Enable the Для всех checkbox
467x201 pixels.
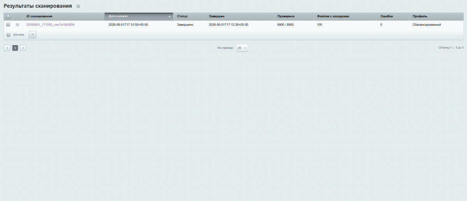(8, 35)
